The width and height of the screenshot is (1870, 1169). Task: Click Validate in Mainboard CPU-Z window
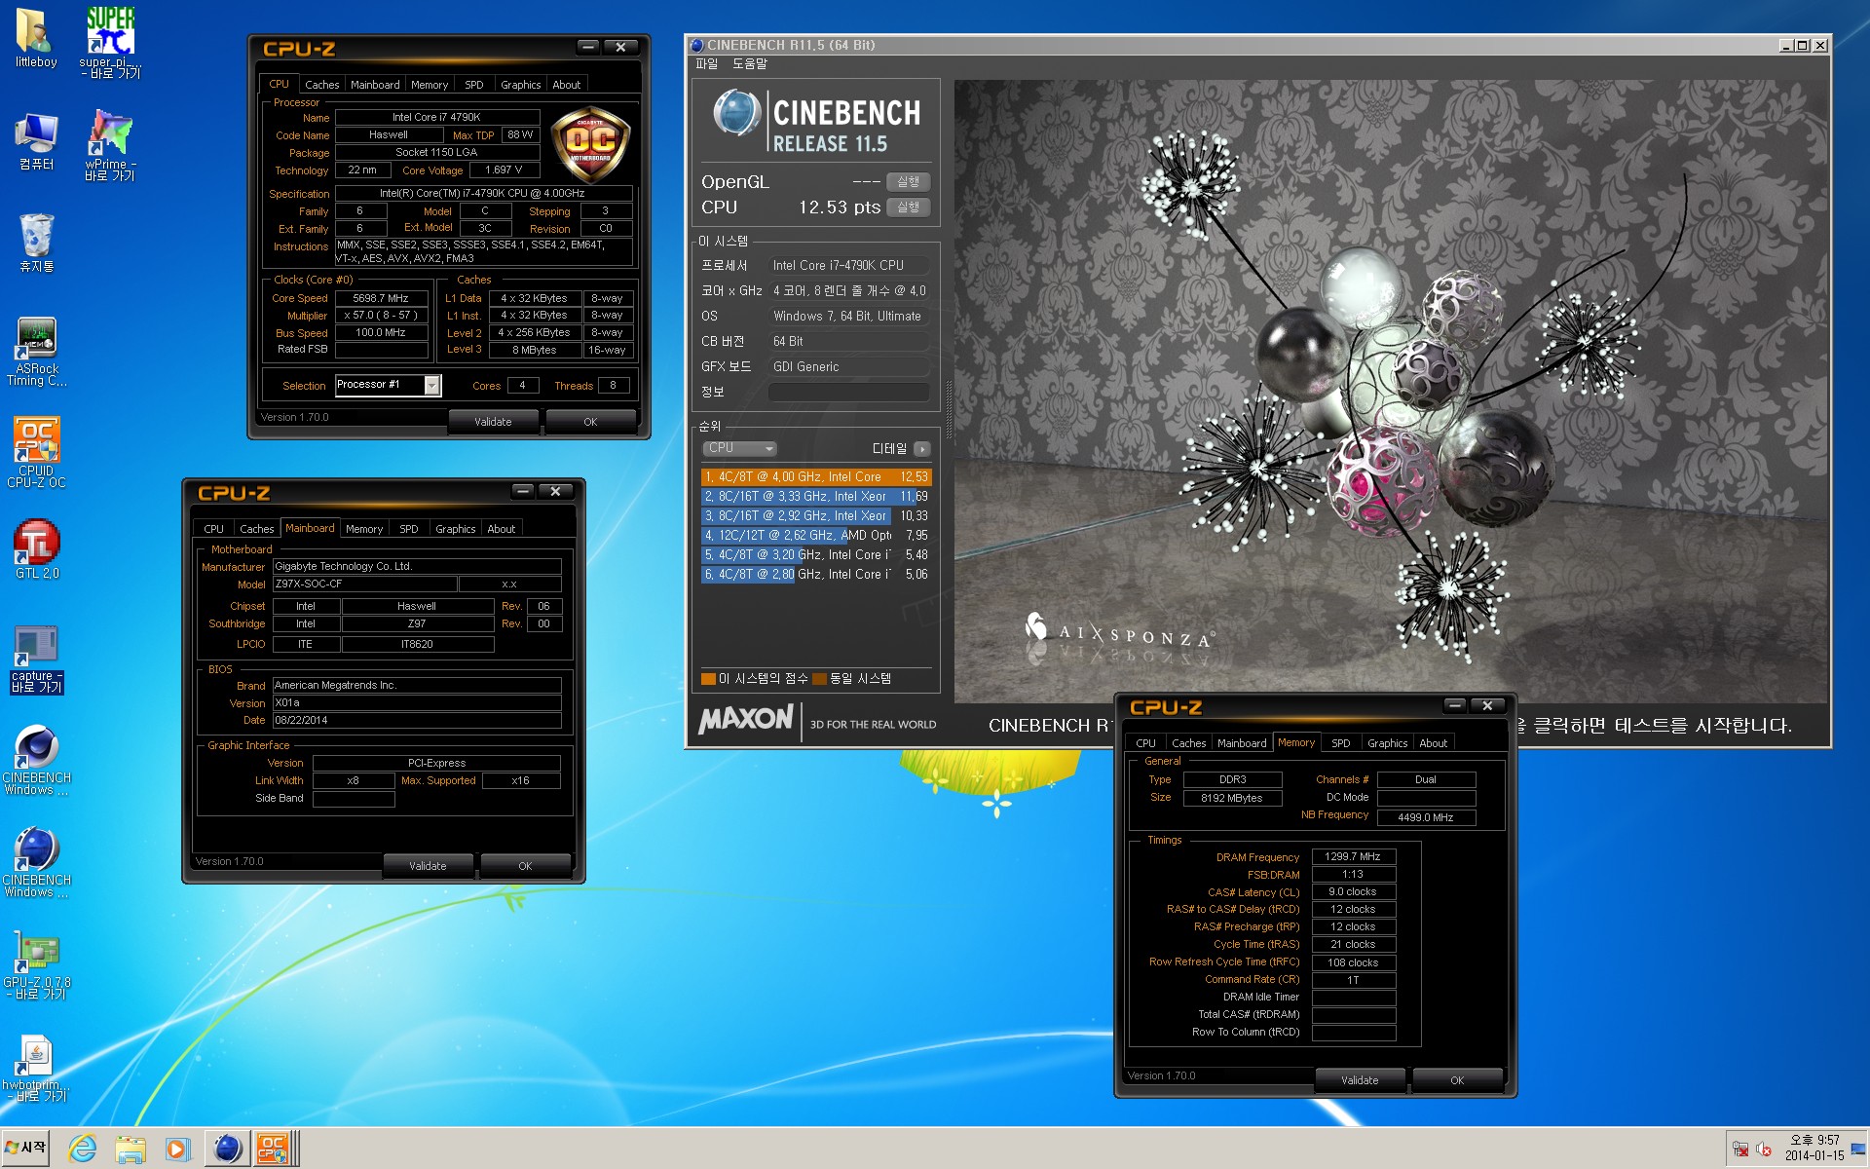(428, 866)
